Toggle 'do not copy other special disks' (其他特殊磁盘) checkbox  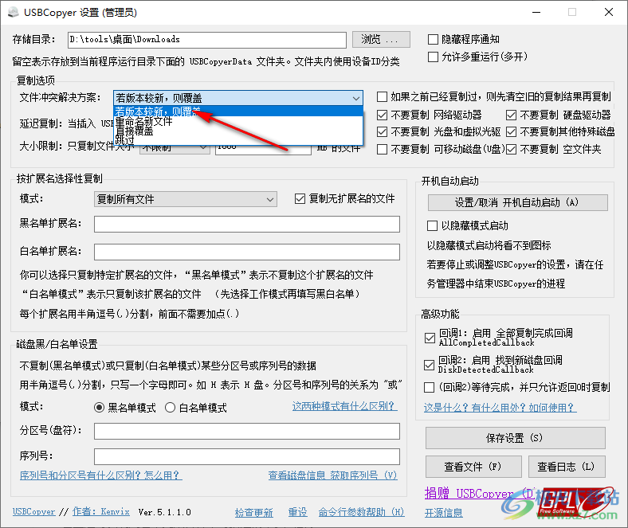pos(511,131)
